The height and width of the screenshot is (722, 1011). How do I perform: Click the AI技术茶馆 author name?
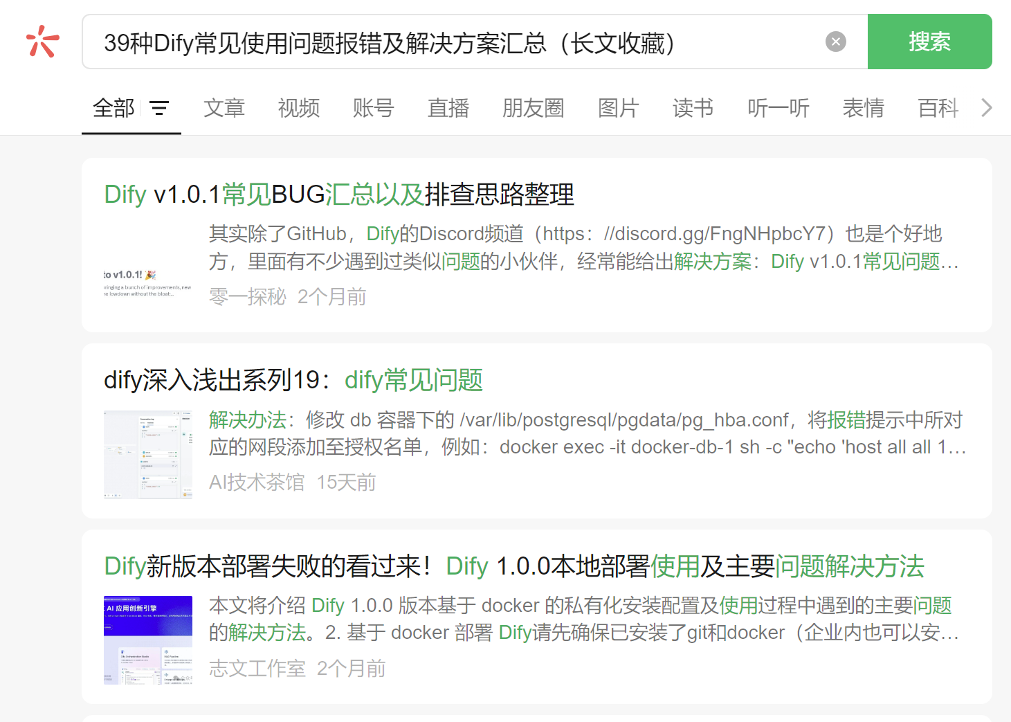(x=257, y=482)
